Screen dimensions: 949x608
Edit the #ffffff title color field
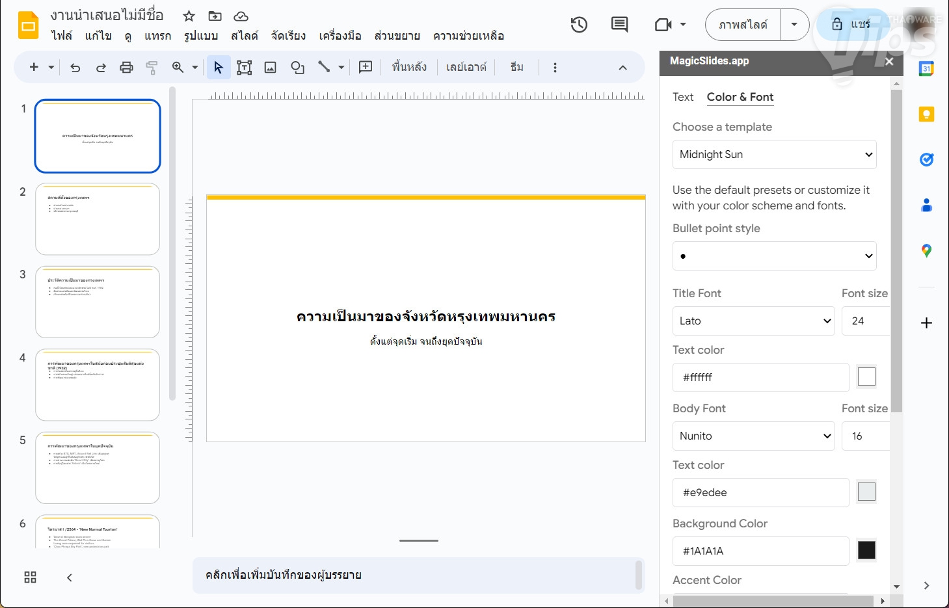[761, 377]
